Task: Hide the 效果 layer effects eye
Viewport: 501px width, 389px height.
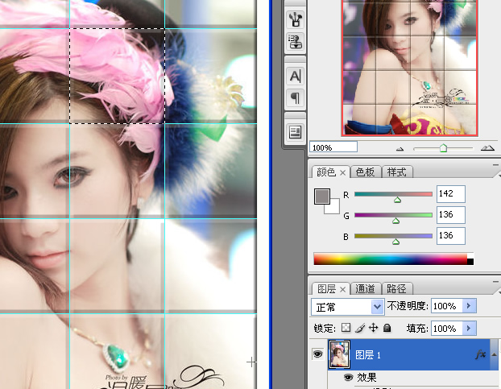Action: point(348,378)
